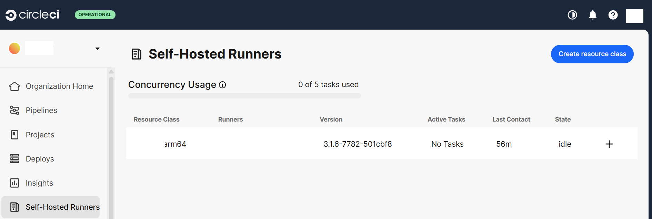Click the Self-Hosted Runners page heading
652x219 pixels.
tap(215, 54)
